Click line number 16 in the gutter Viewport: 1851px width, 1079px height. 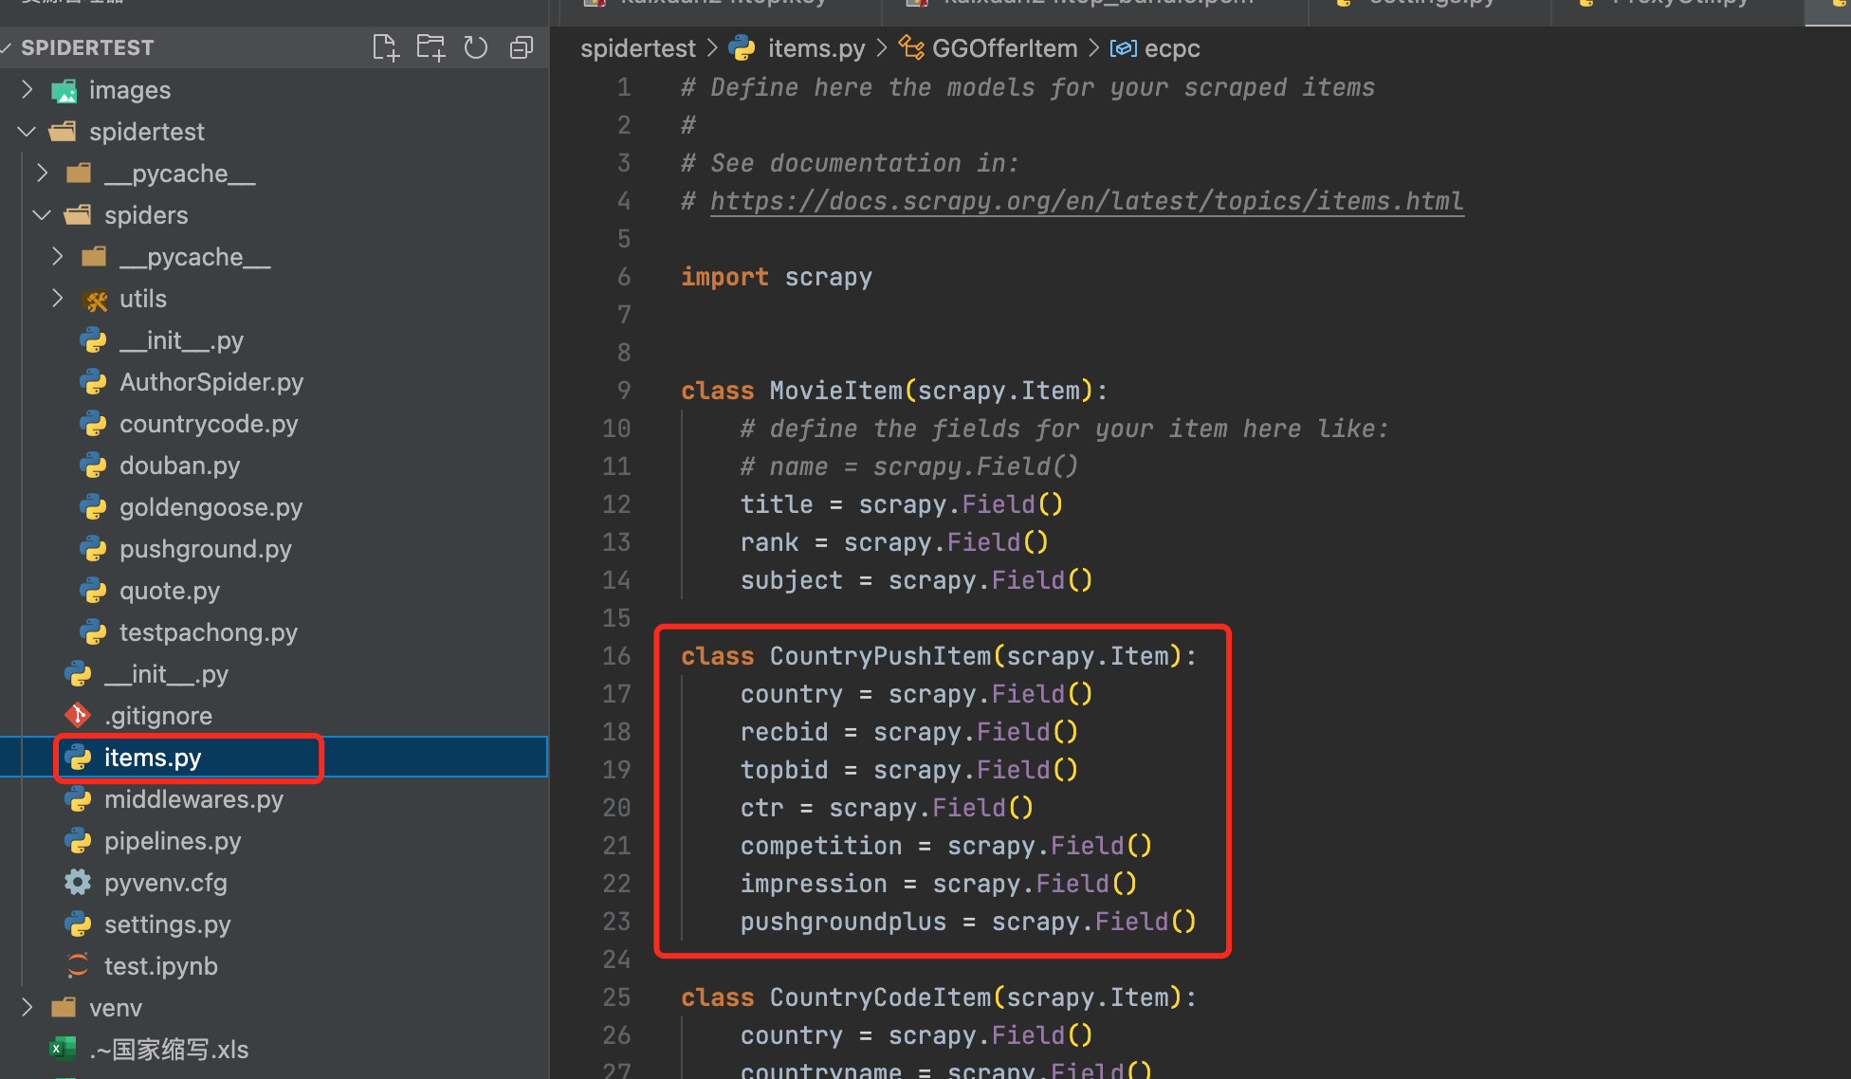pyautogui.click(x=616, y=656)
